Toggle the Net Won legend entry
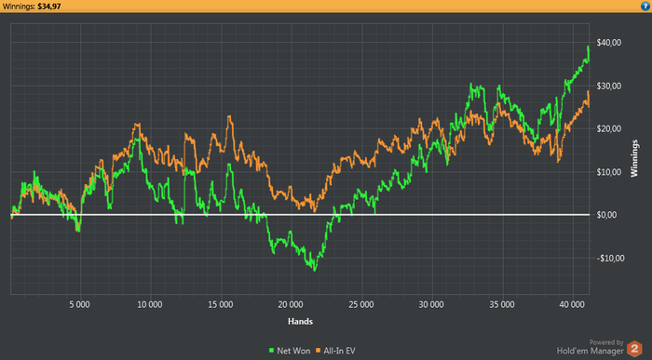This screenshot has height=360, width=652. [290, 351]
